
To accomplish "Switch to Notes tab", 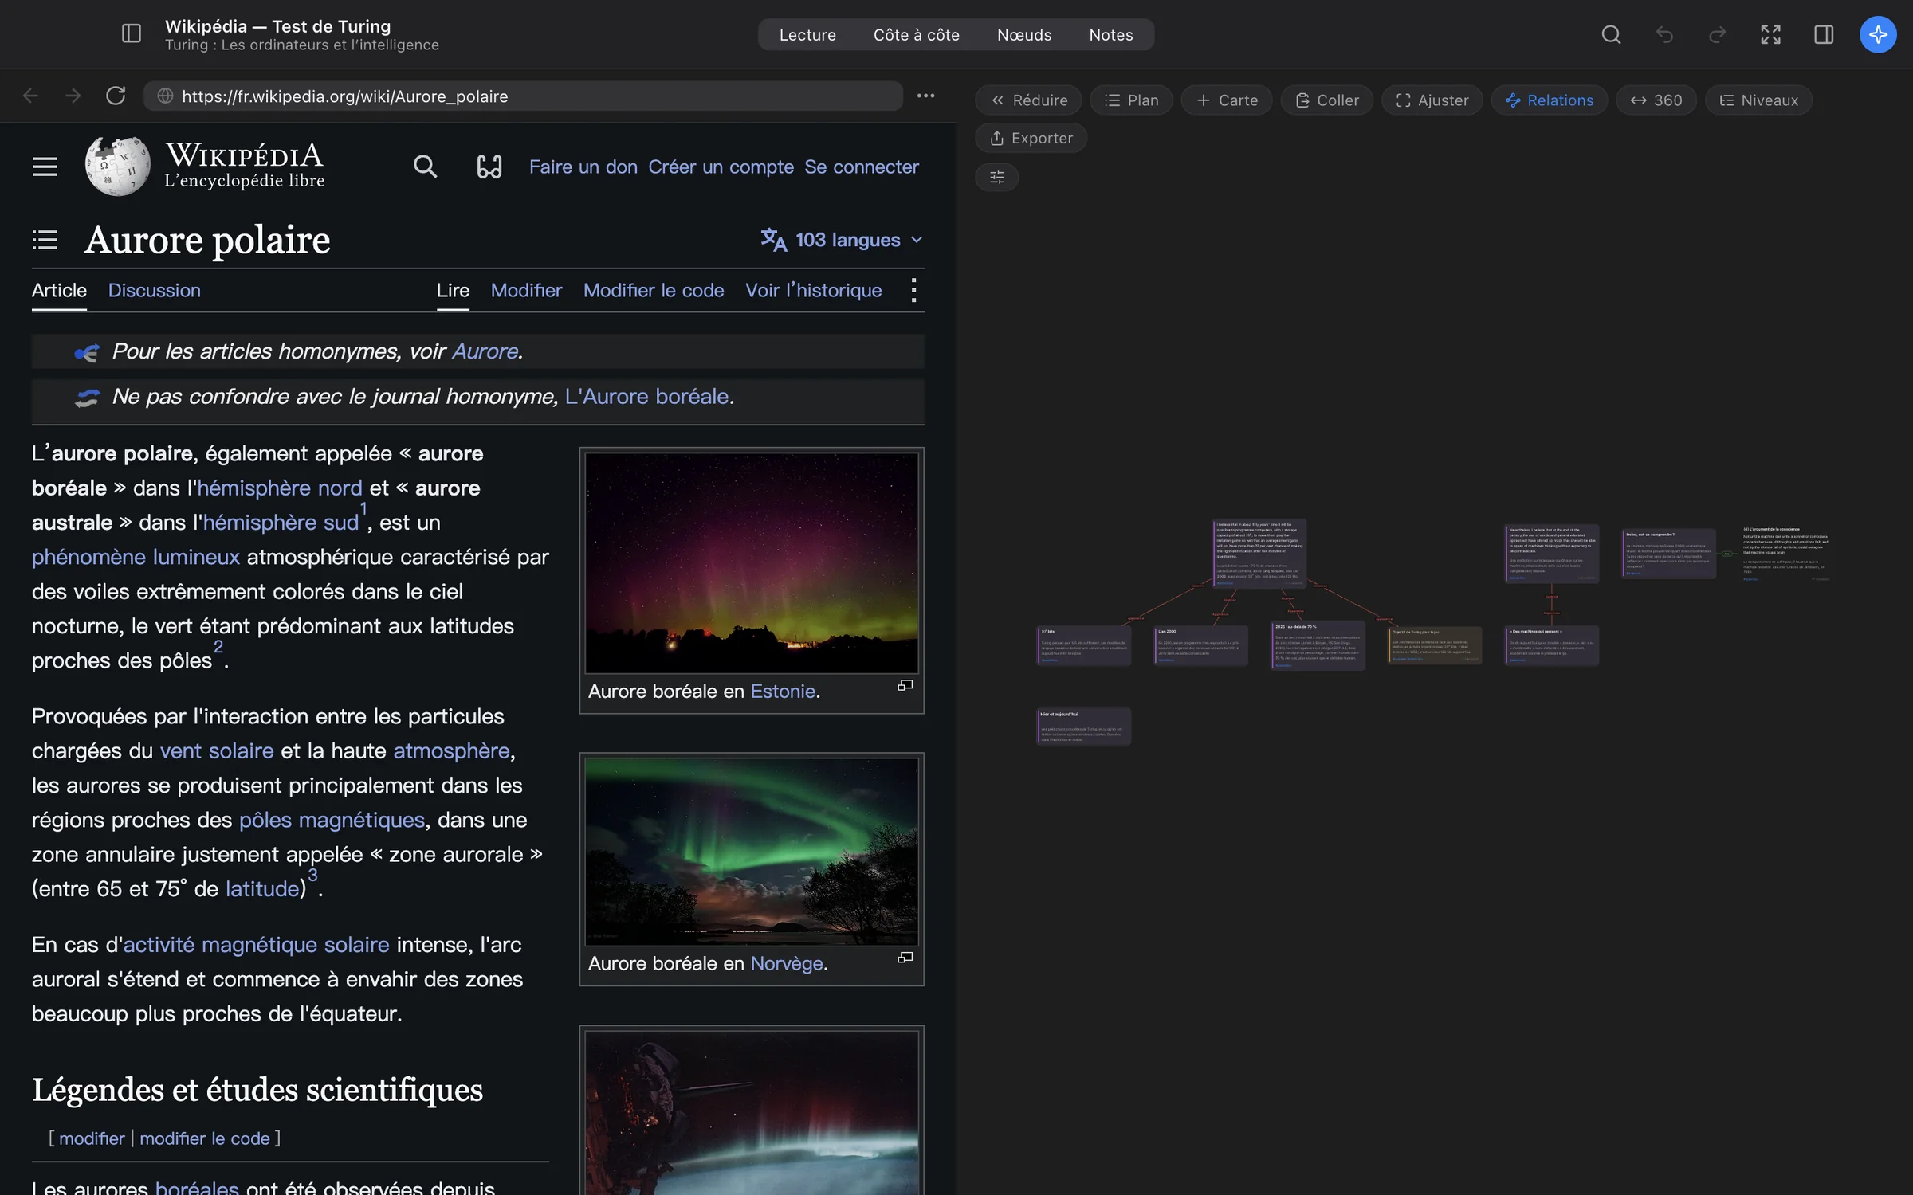I will (x=1110, y=34).
